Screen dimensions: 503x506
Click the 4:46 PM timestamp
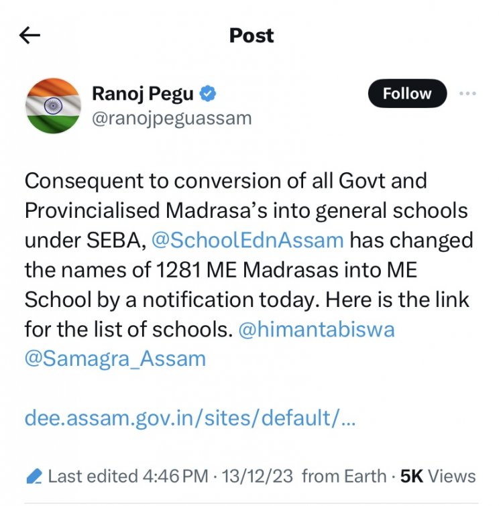[174, 477]
